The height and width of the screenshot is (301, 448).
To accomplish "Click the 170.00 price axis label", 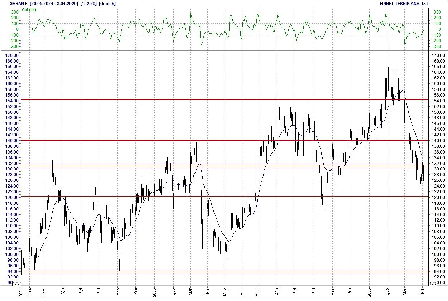I will (12, 55).
